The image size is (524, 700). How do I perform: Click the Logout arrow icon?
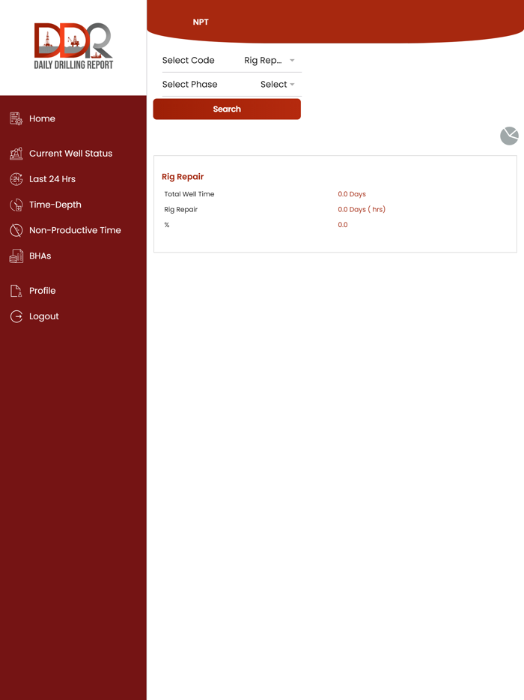[x=16, y=316]
